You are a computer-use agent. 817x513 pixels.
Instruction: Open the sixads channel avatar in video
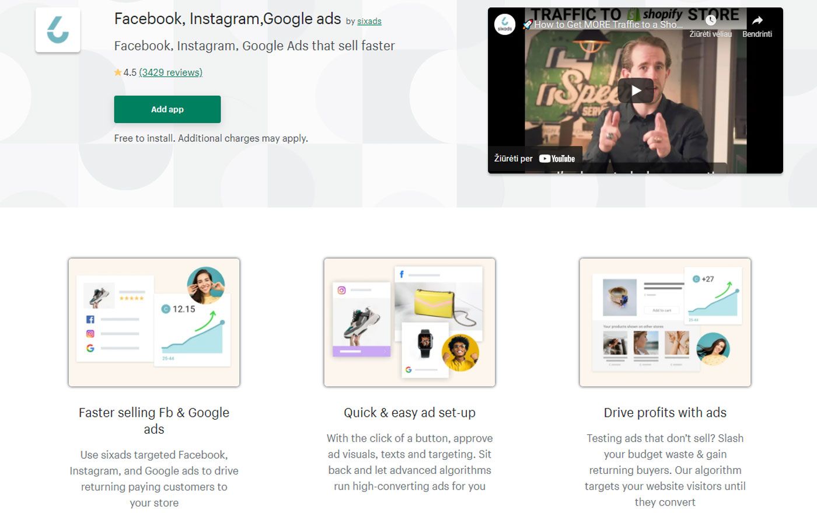(x=505, y=25)
